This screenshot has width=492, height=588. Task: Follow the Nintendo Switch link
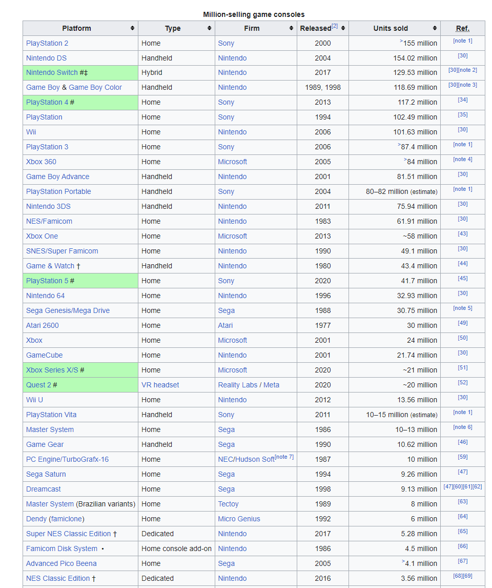coord(52,72)
